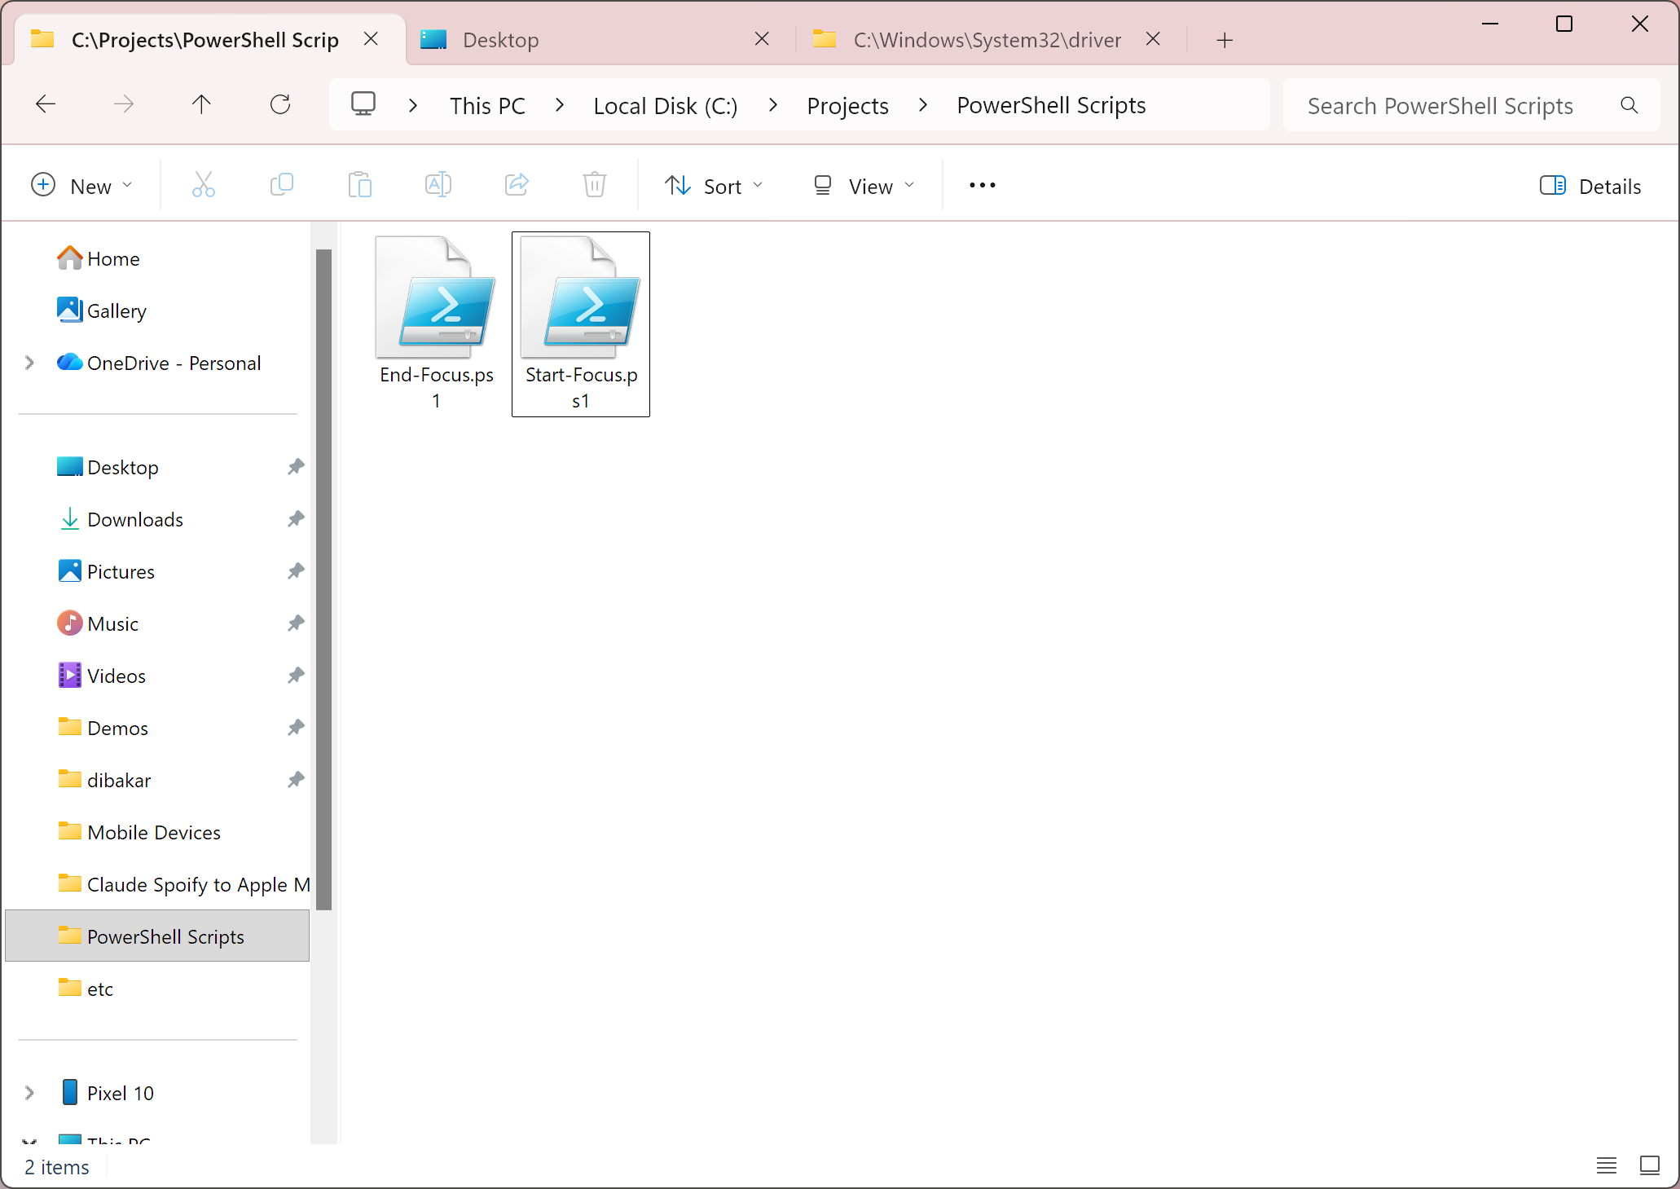
Task: Expand chevron after This PC breadcrumb
Action: click(560, 105)
